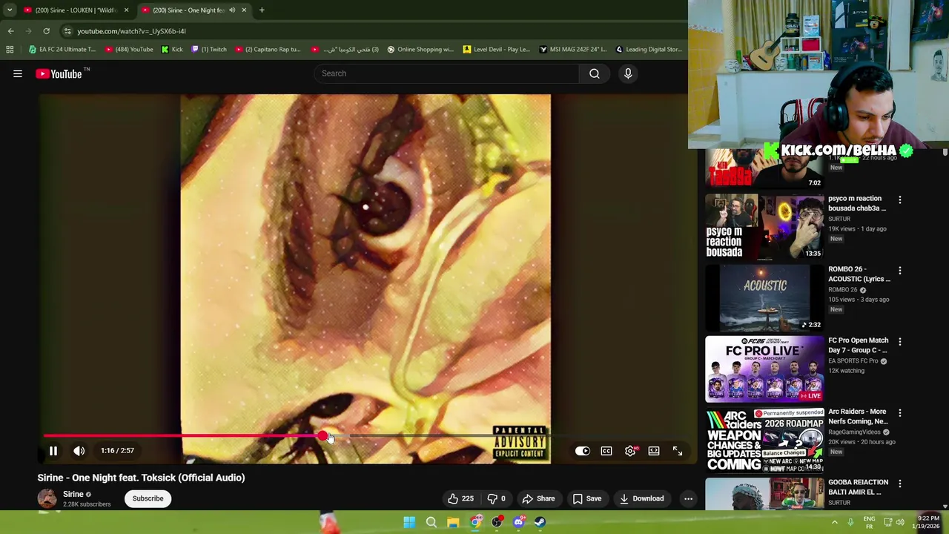Open EA FC 24 Ultimate Team bookmark
This screenshot has width=949, height=534.
point(62,50)
